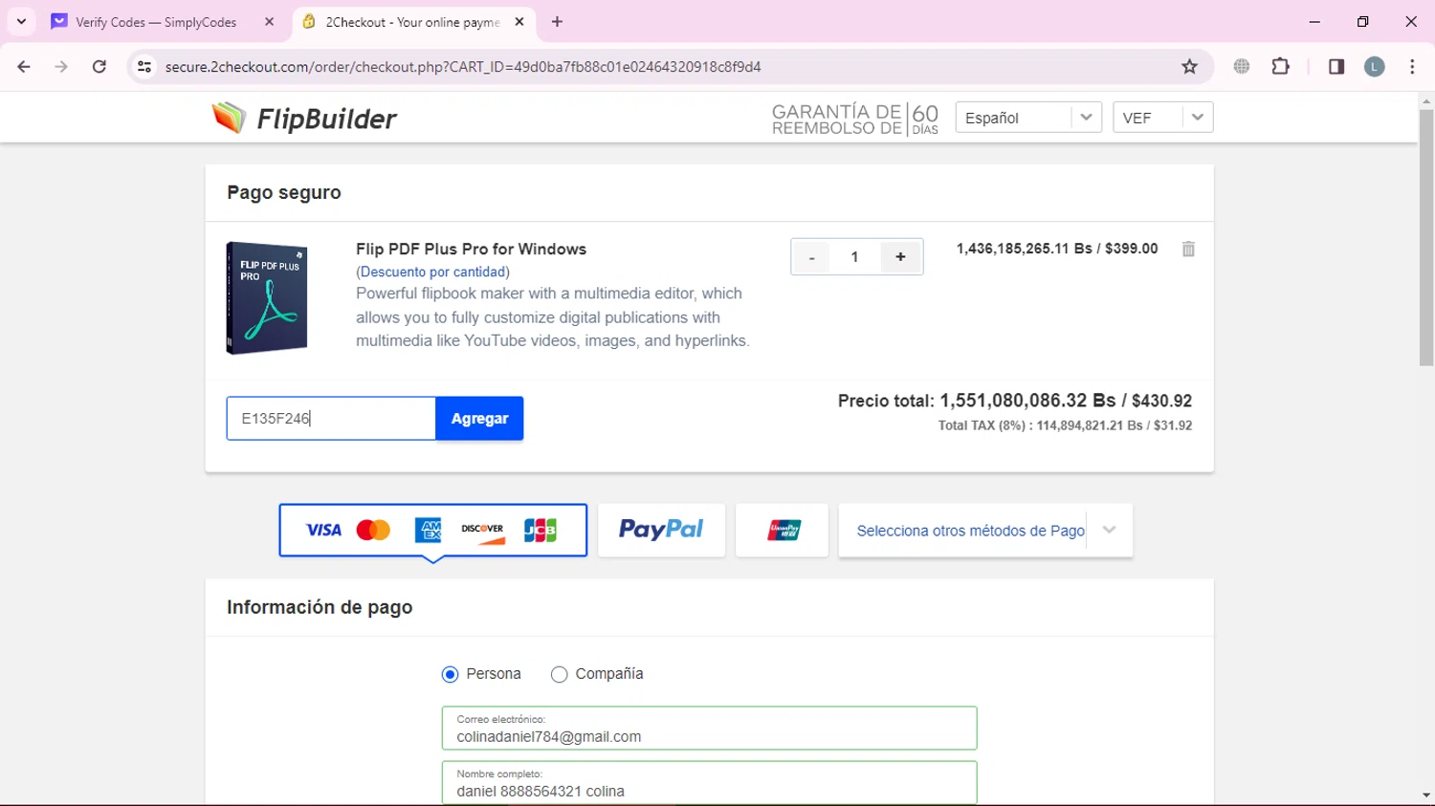This screenshot has height=806, width=1435.
Task: Click the globe icon in toolbar
Action: tap(1242, 67)
